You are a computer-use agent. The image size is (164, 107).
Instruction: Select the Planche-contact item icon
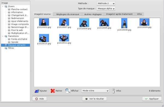point(9,9)
